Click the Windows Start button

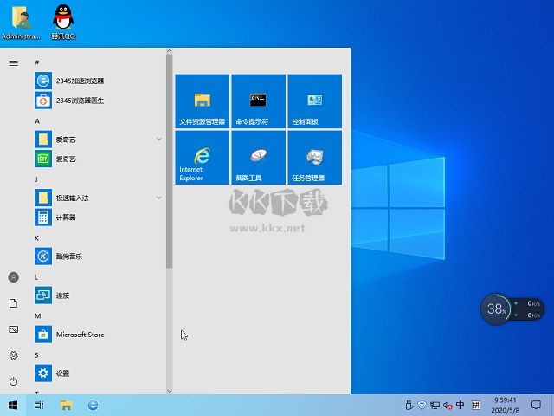coord(13,405)
